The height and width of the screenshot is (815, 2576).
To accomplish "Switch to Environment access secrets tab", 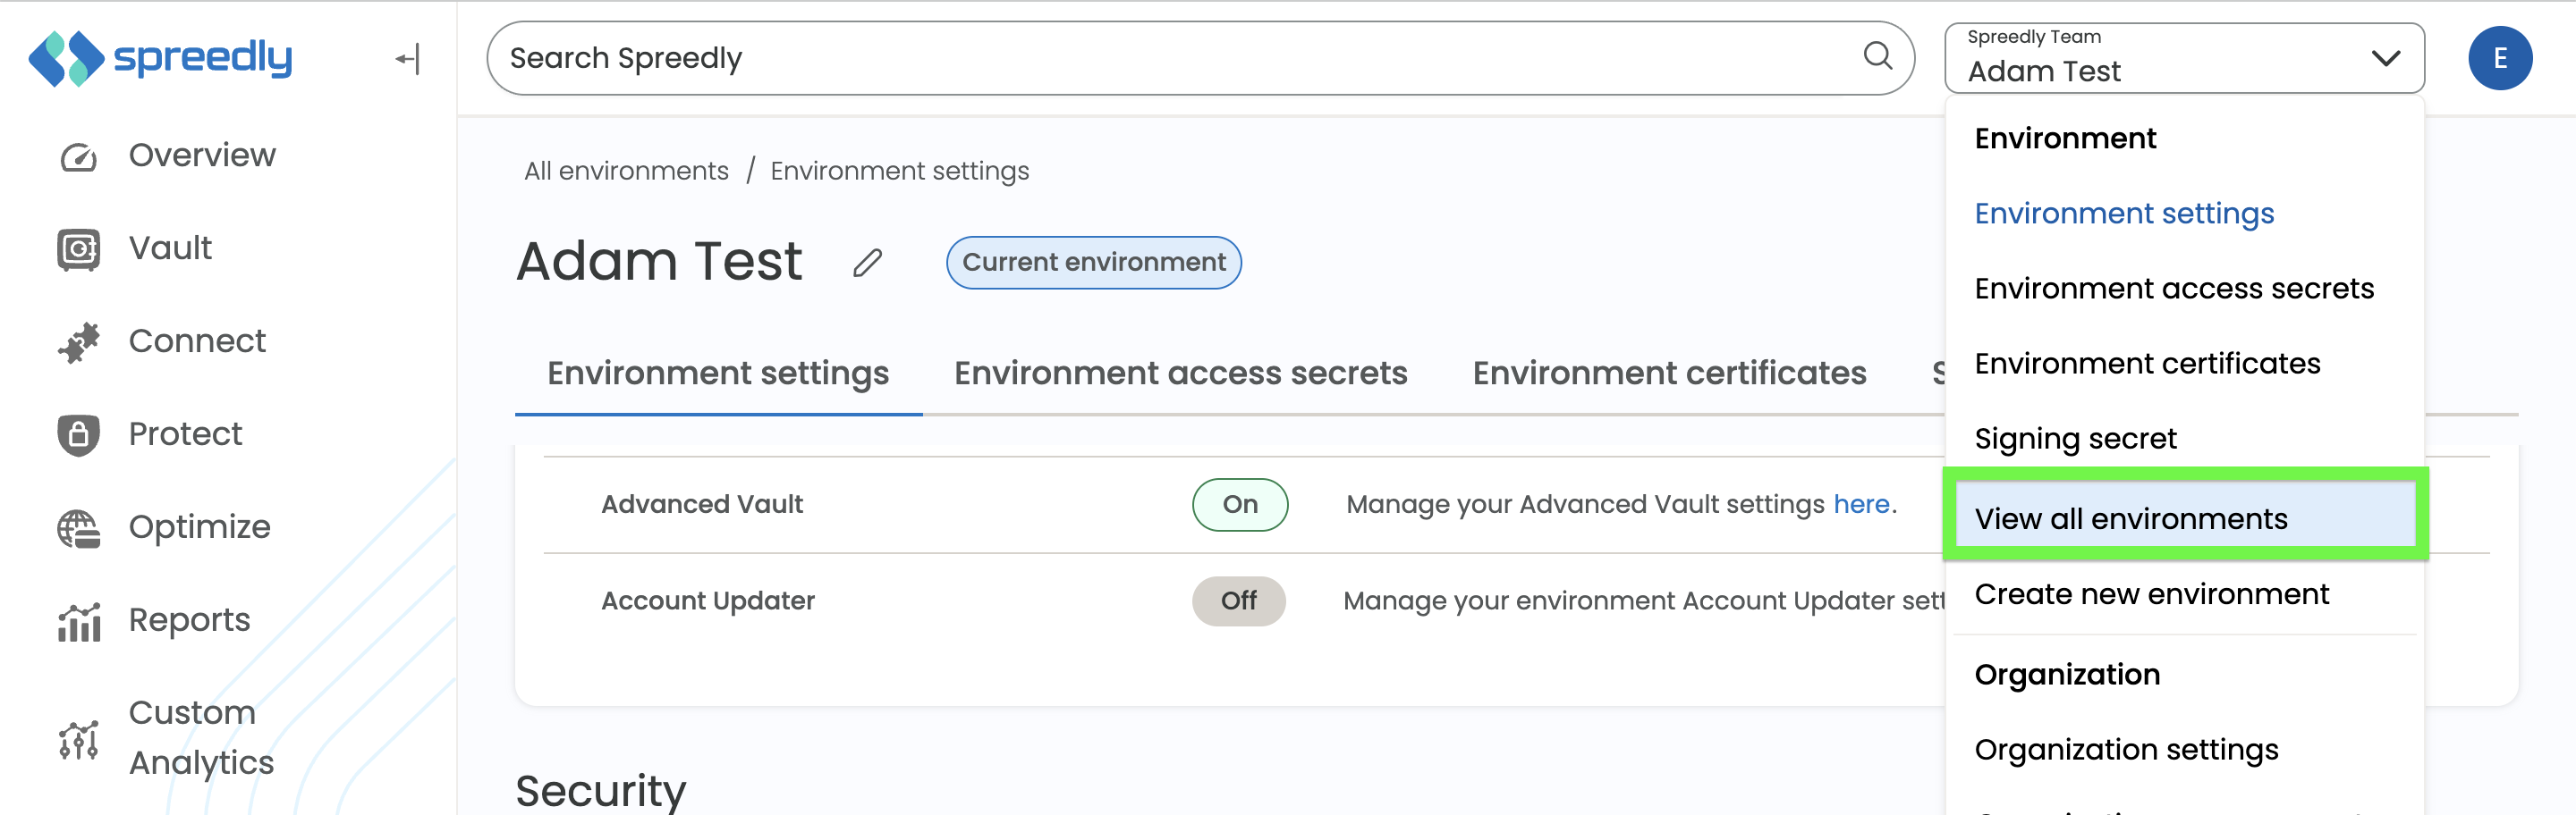I will click(x=1180, y=374).
